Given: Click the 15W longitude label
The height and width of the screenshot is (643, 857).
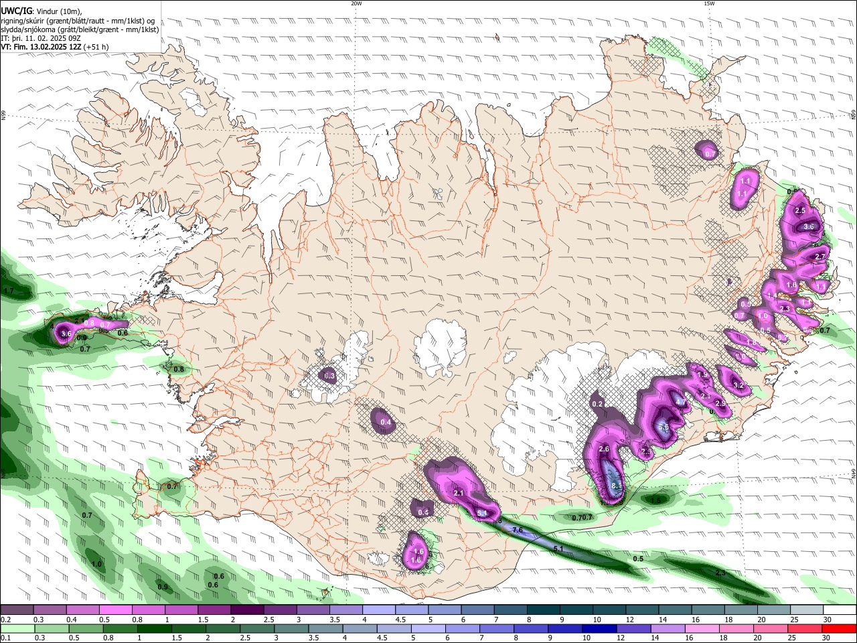Looking at the screenshot, I should 709,3.
